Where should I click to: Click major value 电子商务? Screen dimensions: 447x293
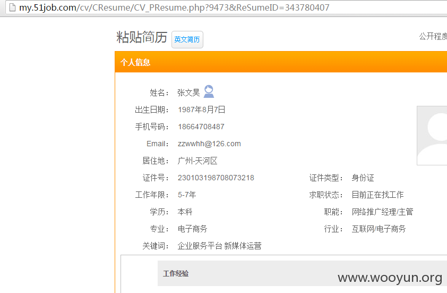(x=192, y=229)
